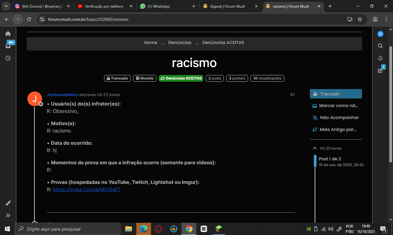This screenshot has height=235, width=393.
Task: Click the browser forward arrow
Action: (x=18, y=19)
